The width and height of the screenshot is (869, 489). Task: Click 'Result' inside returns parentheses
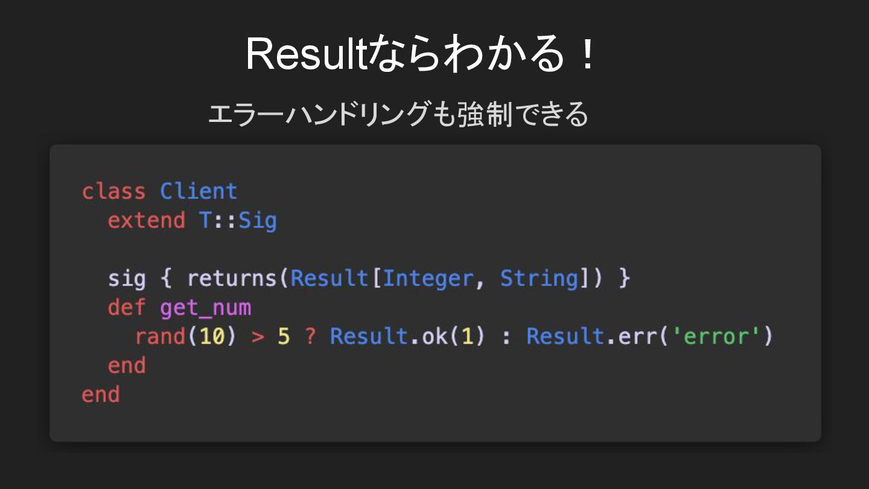(329, 278)
